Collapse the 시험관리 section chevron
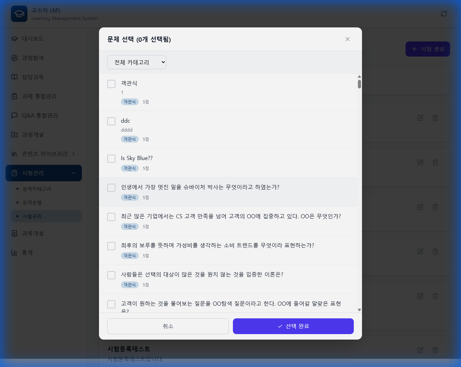The width and height of the screenshot is (461, 367). pos(73,173)
